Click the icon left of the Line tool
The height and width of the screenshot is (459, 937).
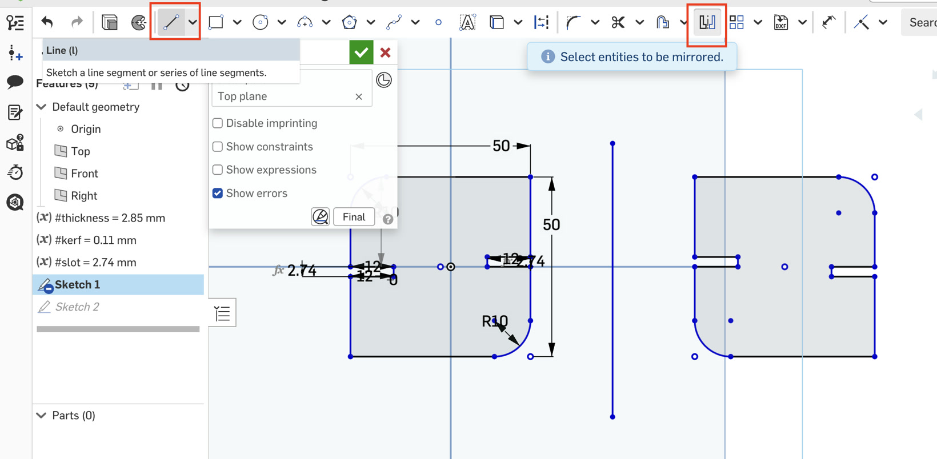139,22
